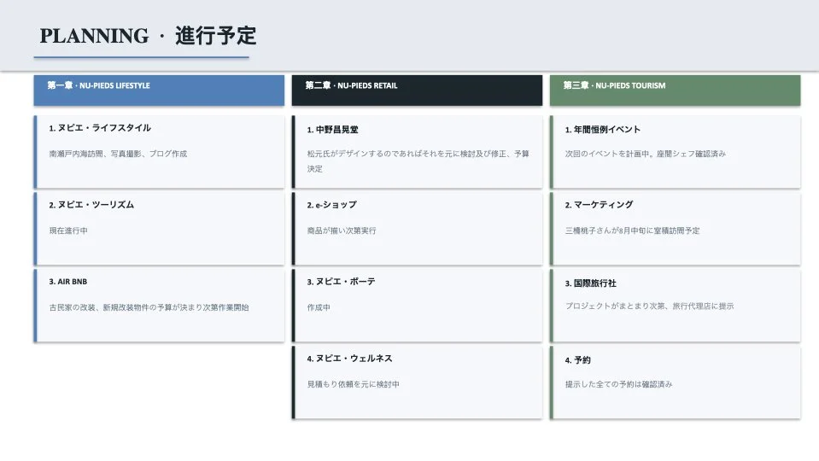
Task: Click heading '1. 中野昌晃堂'
Action: (x=333, y=130)
